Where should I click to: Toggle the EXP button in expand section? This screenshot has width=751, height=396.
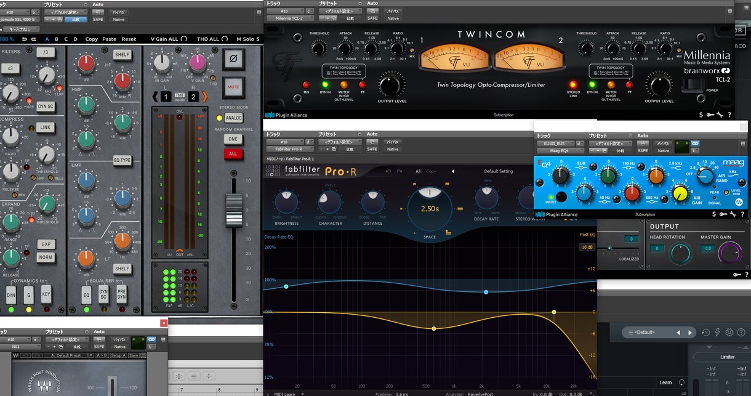[45, 244]
